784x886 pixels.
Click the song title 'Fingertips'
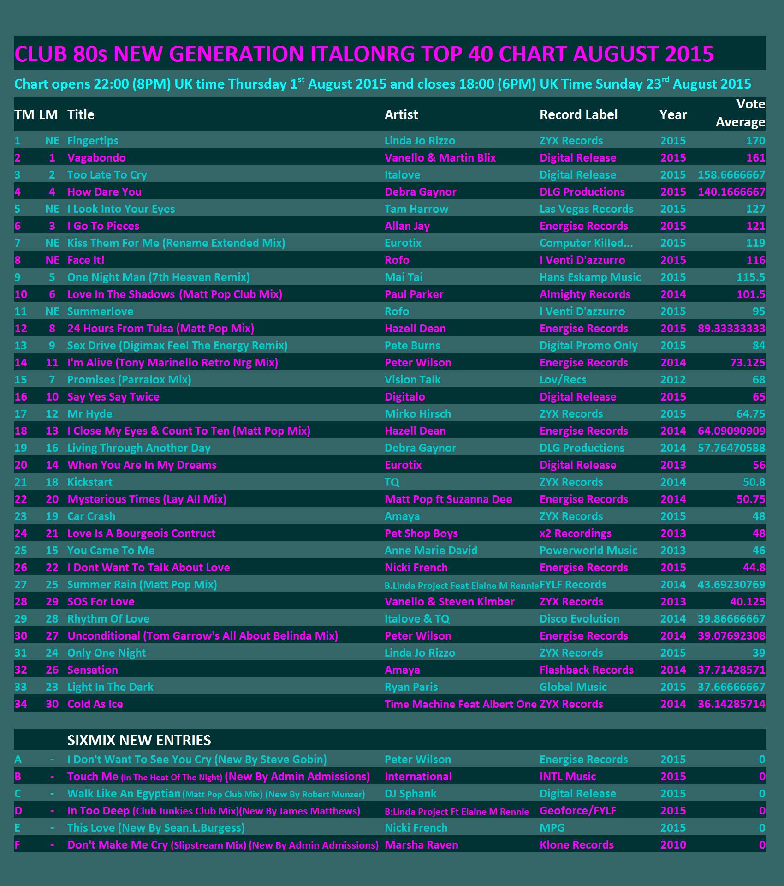tap(93, 141)
